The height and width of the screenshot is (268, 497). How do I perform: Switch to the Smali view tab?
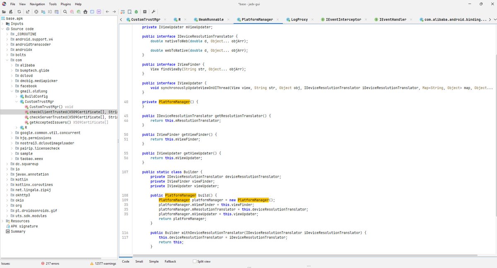[x=139, y=261]
